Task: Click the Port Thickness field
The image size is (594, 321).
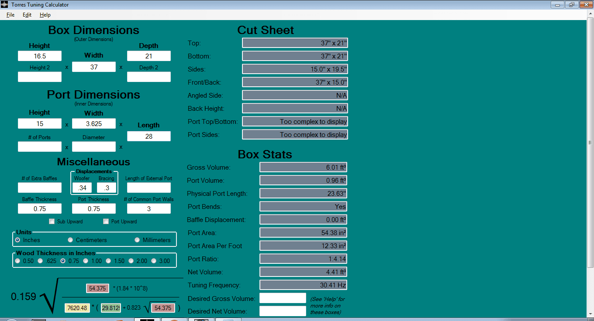Action: tap(94, 208)
